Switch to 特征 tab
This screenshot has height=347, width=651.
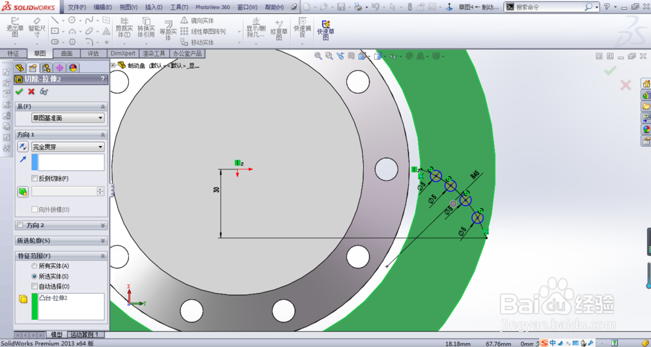point(13,53)
